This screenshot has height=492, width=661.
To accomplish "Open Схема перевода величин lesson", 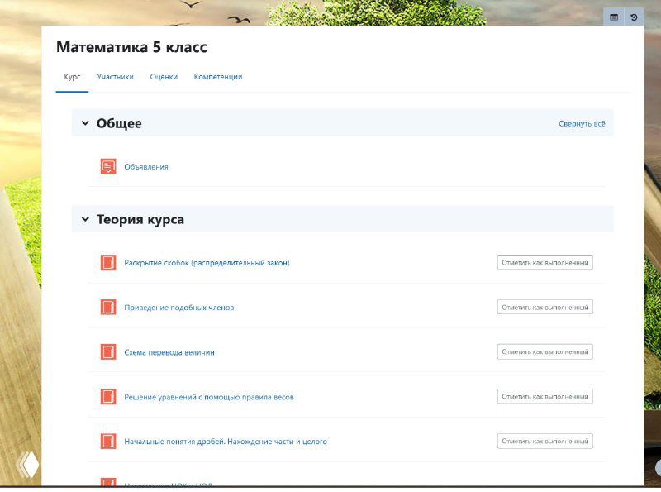I will point(169,352).
